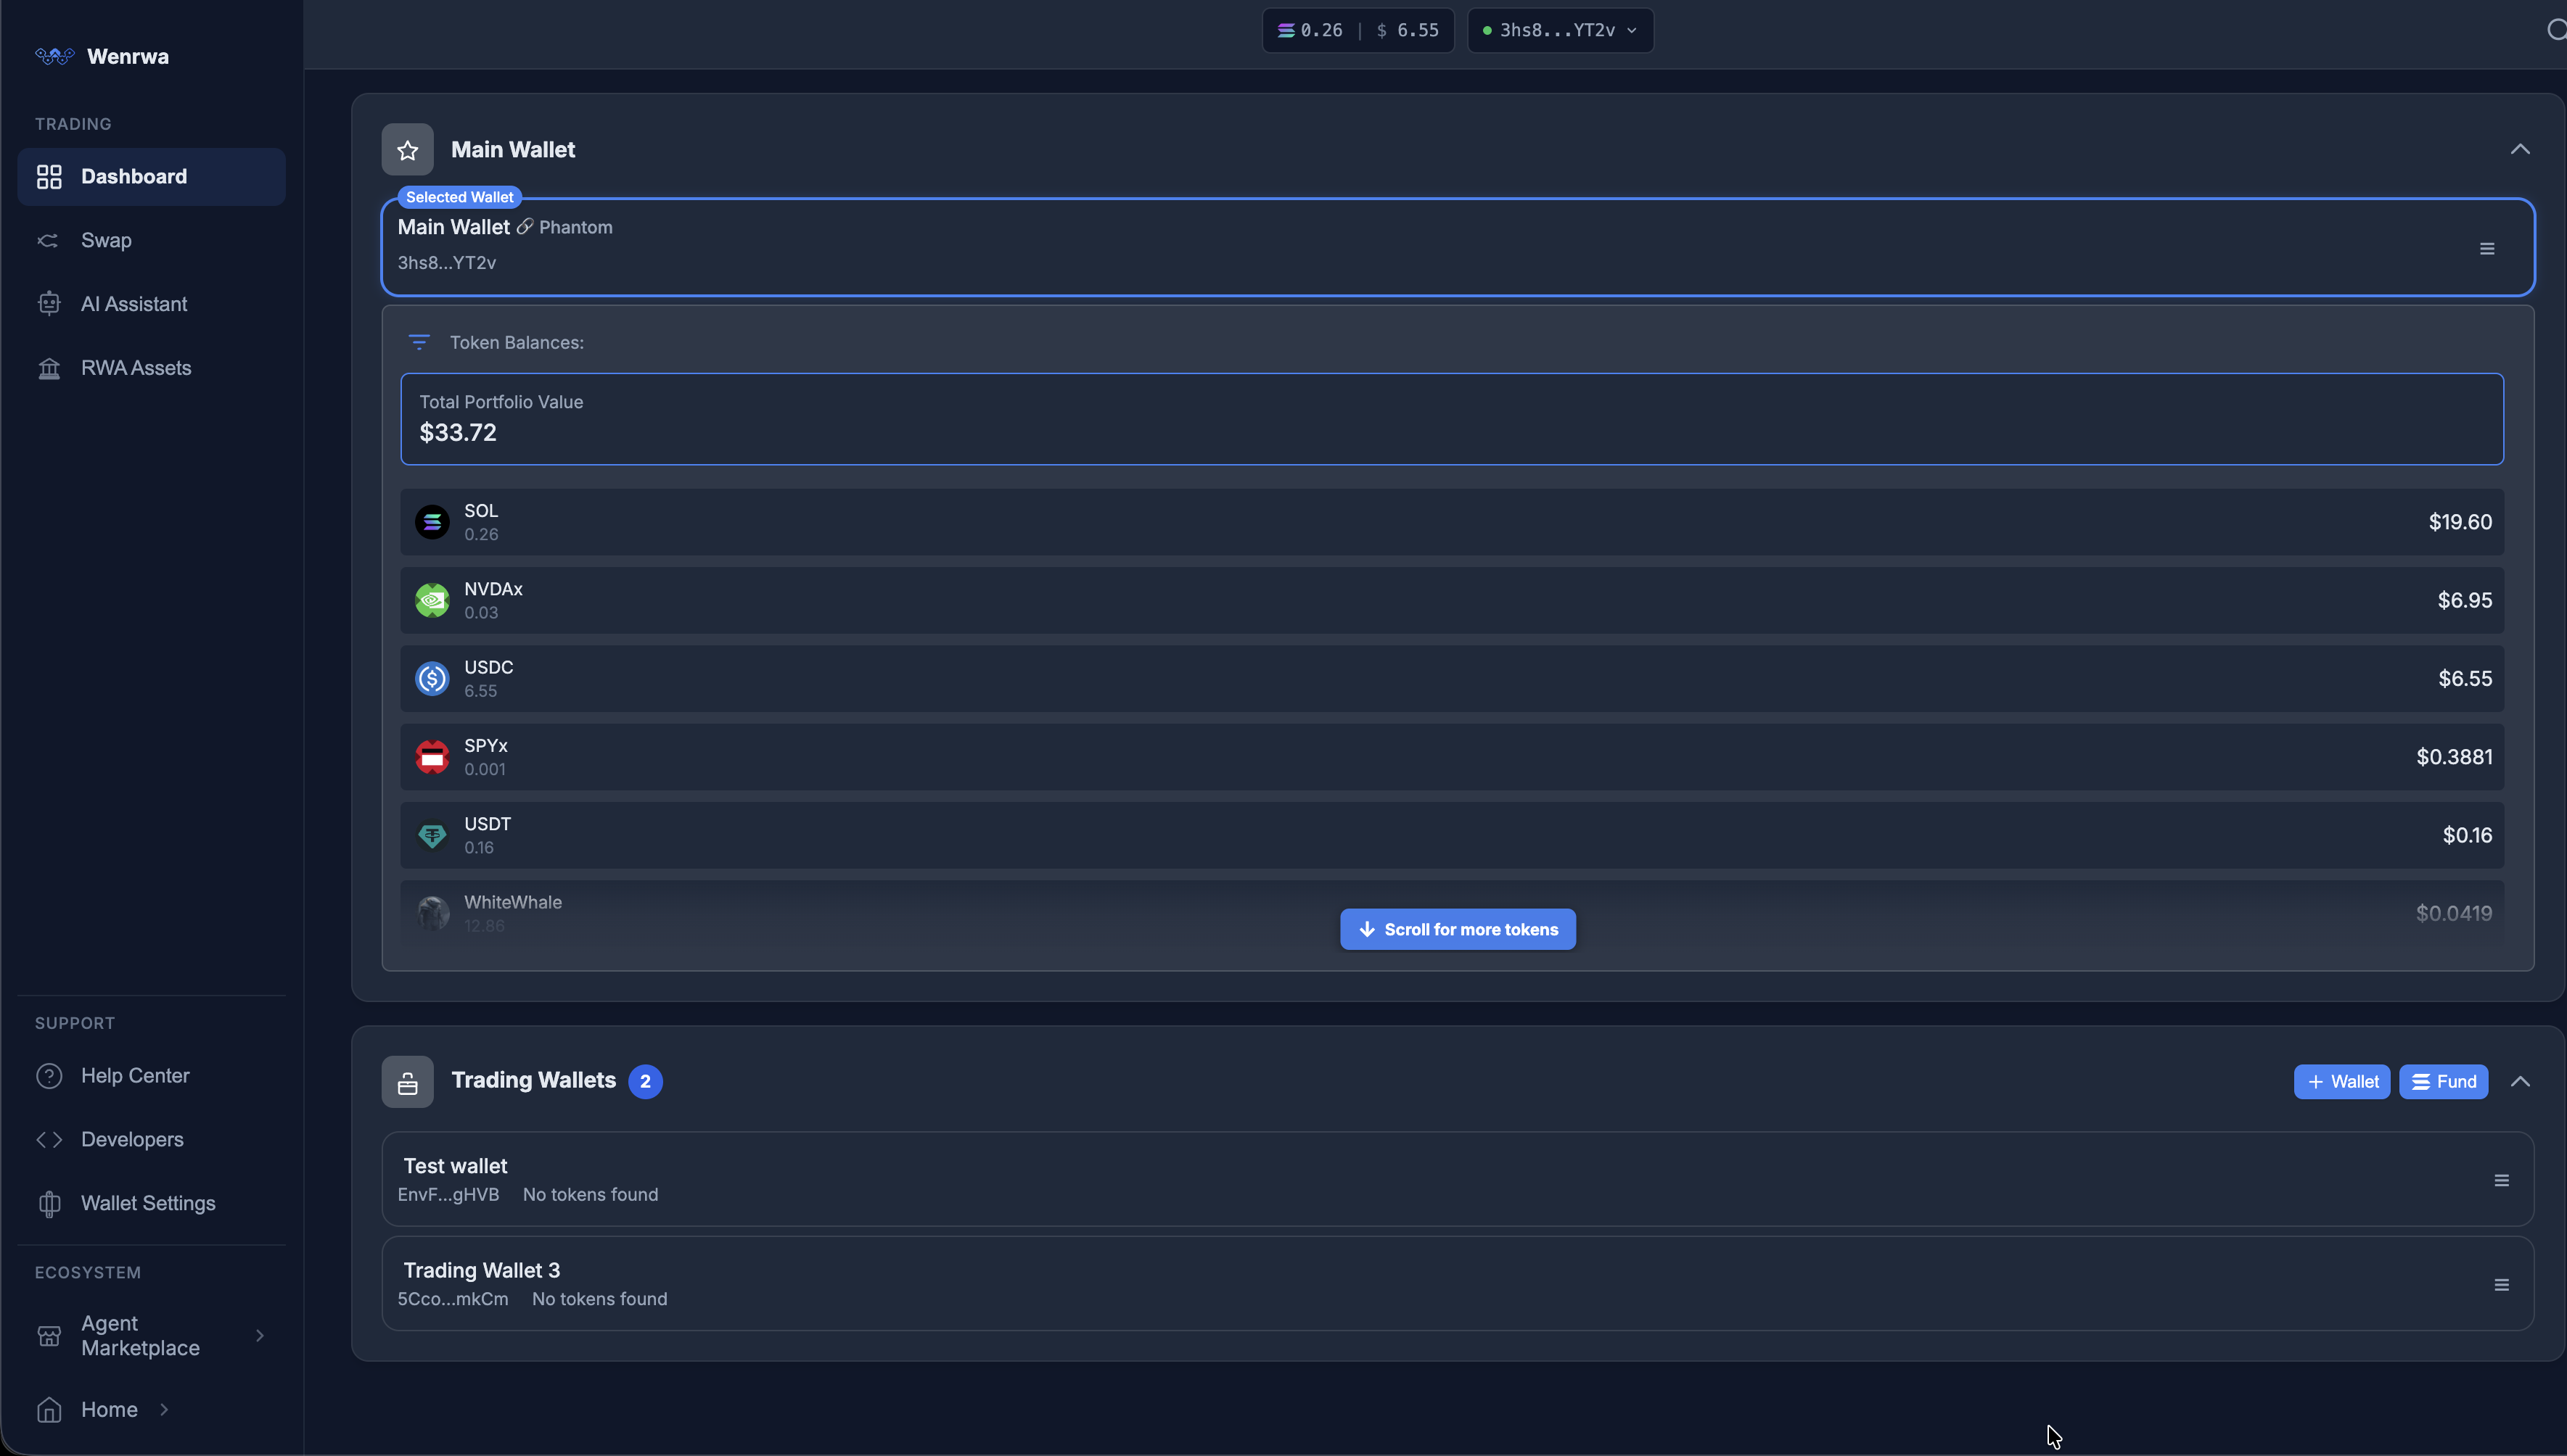Open the Developers section
The height and width of the screenshot is (1456, 2567).
[151, 1140]
